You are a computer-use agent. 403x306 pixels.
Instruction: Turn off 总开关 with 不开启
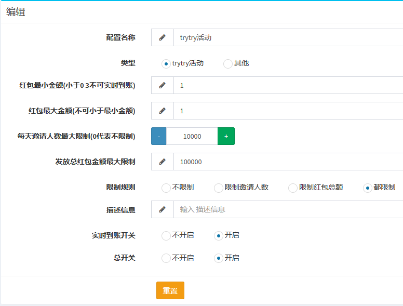click(166, 258)
